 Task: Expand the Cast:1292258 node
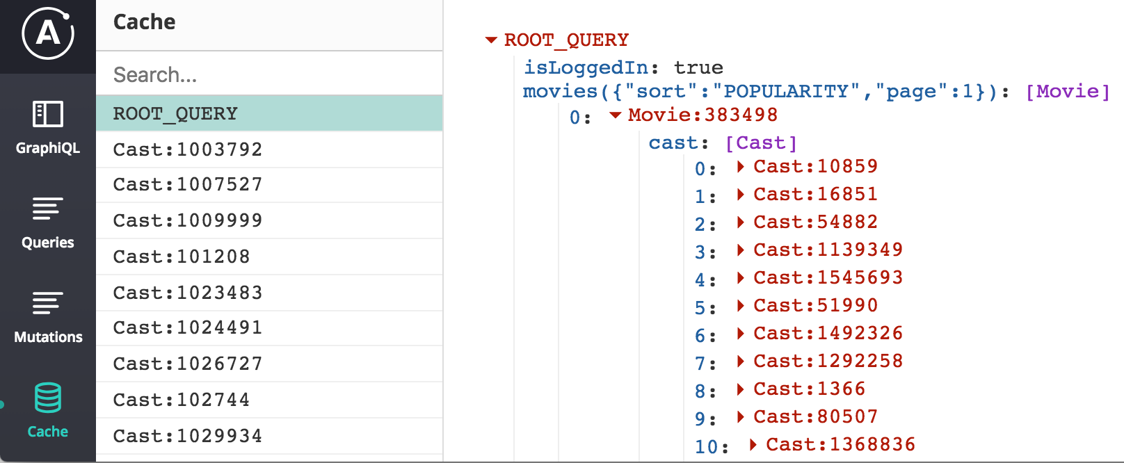coord(741,362)
